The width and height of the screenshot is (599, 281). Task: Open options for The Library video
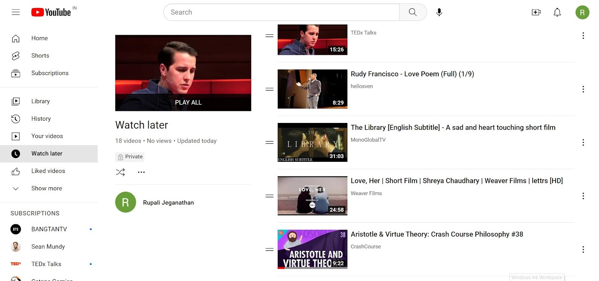[x=583, y=142]
